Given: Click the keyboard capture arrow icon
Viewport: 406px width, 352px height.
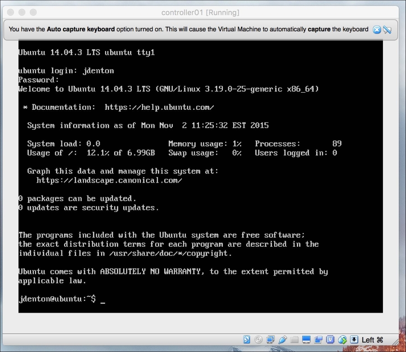Looking at the screenshot, I should [354, 339].
